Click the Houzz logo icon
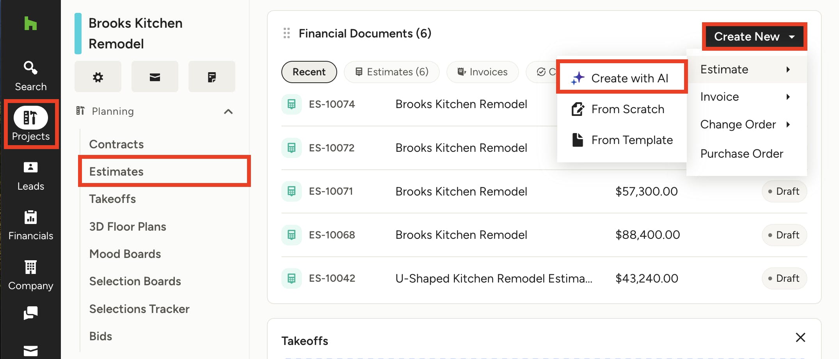Screen dimensions: 839x359 click(x=30, y=23)
